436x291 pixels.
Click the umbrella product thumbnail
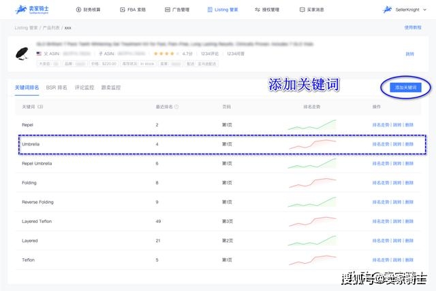(x=22, y=54)
